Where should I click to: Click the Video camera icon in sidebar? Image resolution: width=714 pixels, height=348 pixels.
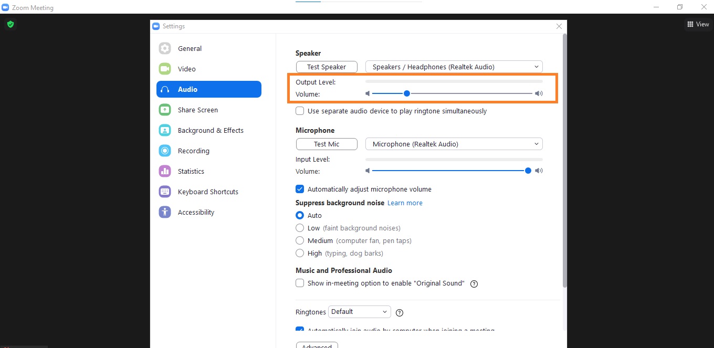point(165,69)
